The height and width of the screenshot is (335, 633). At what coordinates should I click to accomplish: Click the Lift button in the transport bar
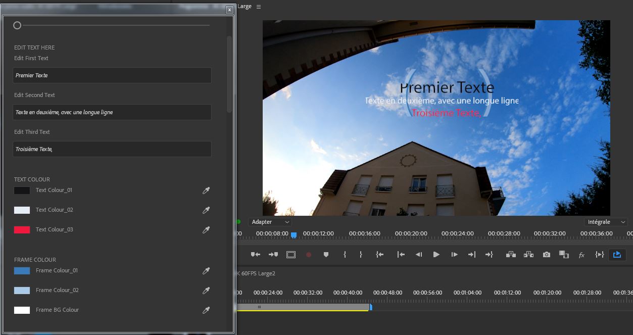point(511,255)
